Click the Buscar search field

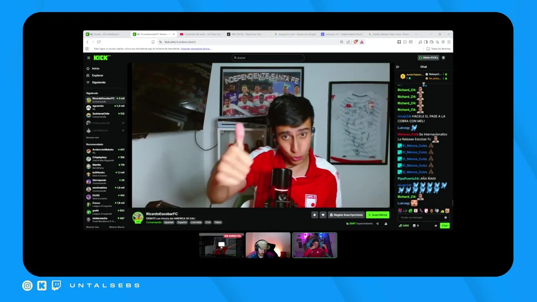click(268, 58)
